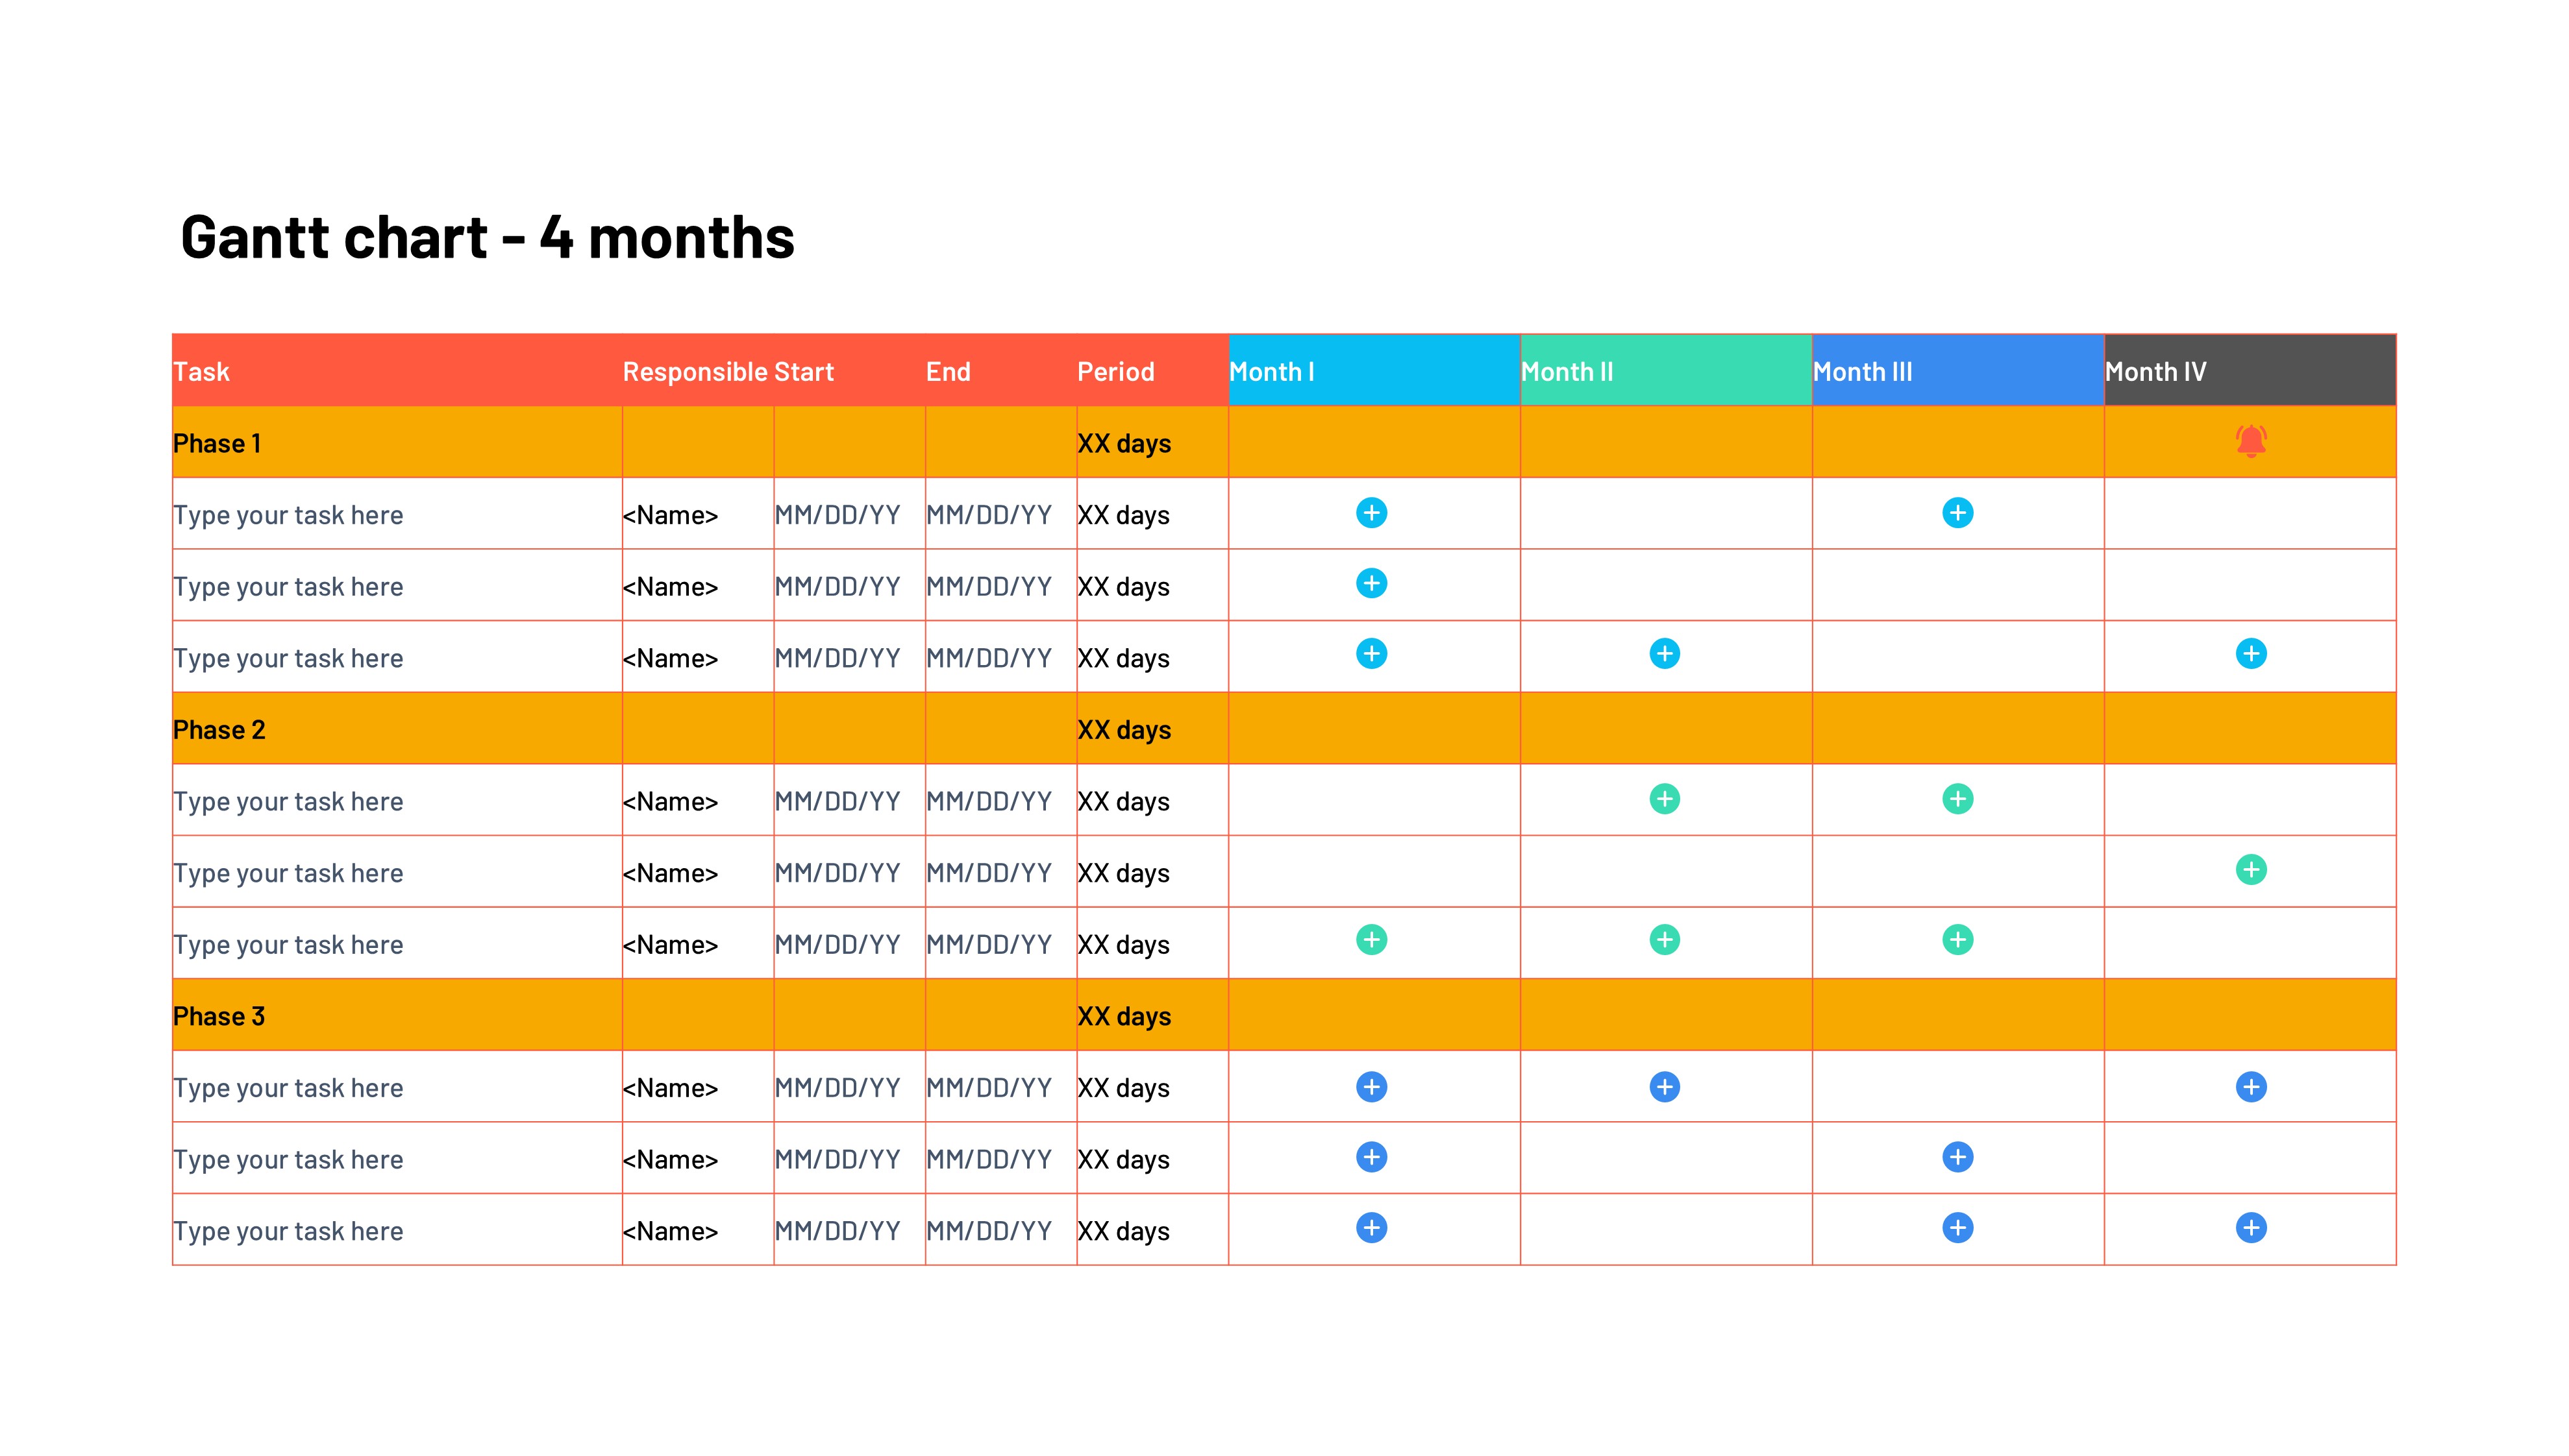Click the Month III plus icon in Phase 1's first task
This screenshot has height=1456, width=2569.
click(x=1957, y=513)
